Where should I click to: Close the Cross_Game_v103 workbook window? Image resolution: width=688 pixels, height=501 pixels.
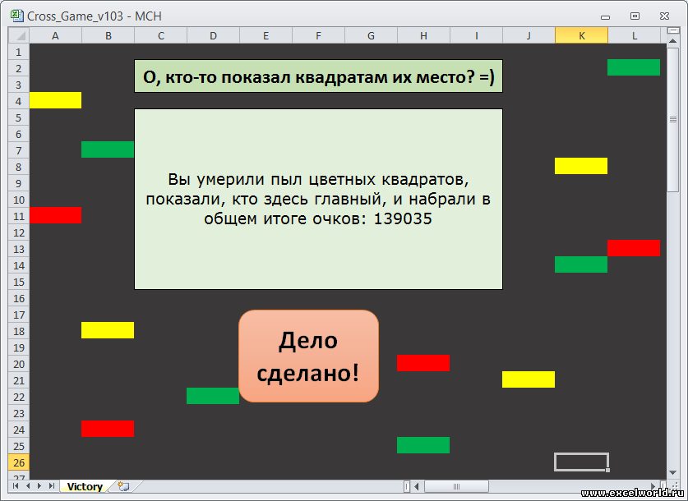coord(664,16)
